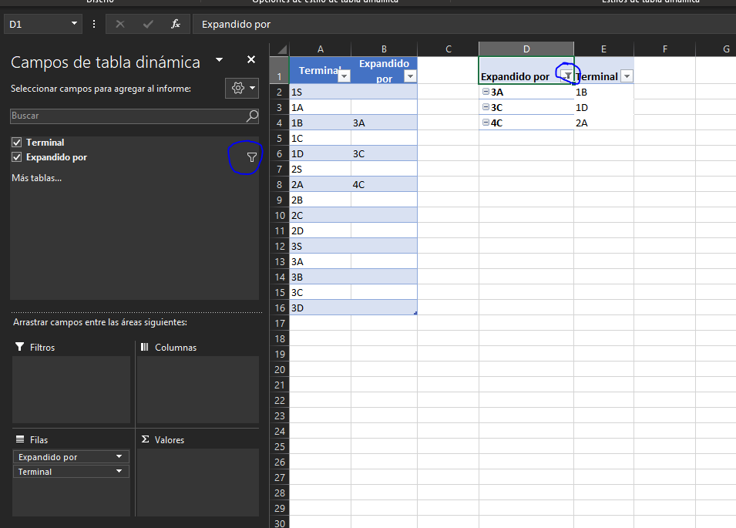
Task: Select cell B4 containing 3A
Action: 384,123
